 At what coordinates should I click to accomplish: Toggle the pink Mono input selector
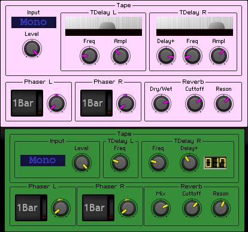[x=34, y=22]
